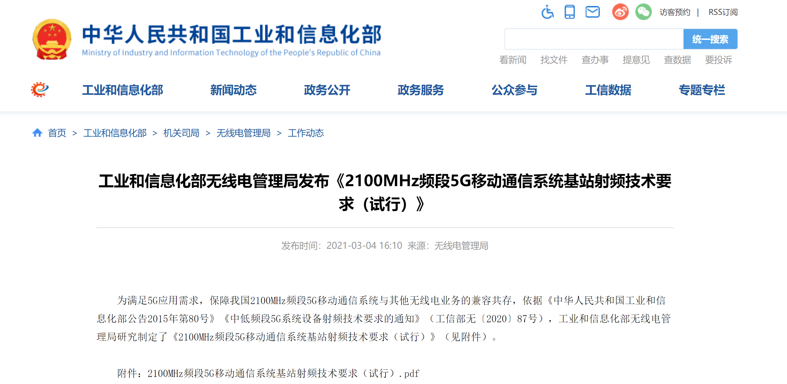Image resolution: width=787 pixels, height=384 pixels.
Task: Click the email envelope icon
Action: (x=593, y=12)
